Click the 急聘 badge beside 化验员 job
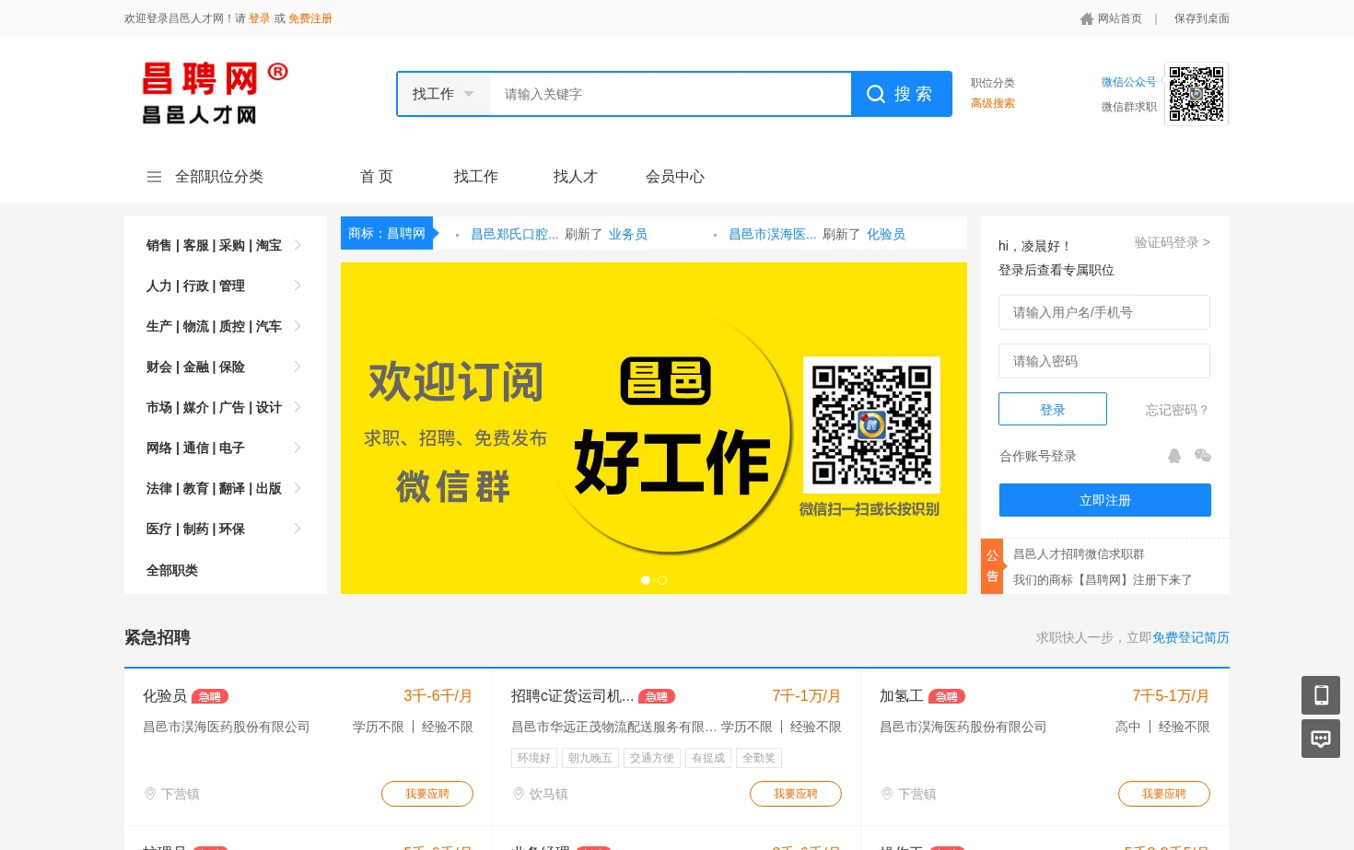The width and height of the screenshot is (1354, 850). (210, 697)
